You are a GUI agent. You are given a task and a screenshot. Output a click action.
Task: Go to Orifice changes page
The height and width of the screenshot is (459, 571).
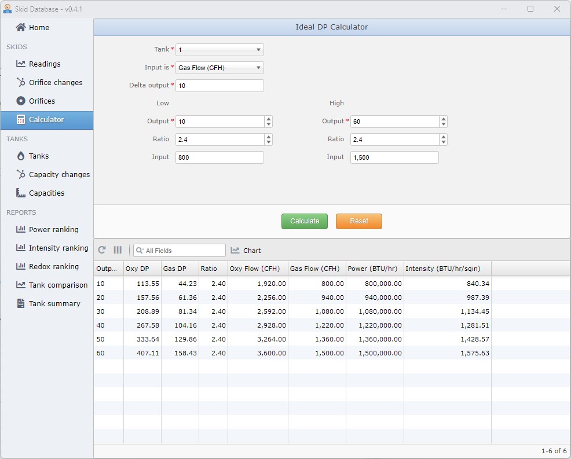coord(56,83)
